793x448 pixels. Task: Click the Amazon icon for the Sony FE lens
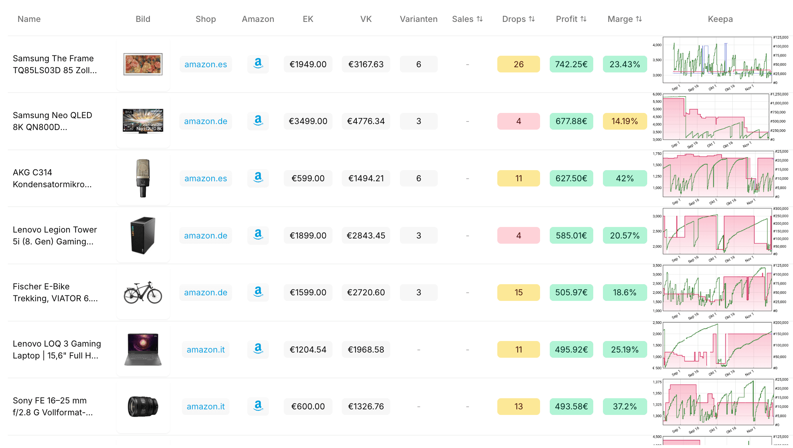tap(258, 406)
